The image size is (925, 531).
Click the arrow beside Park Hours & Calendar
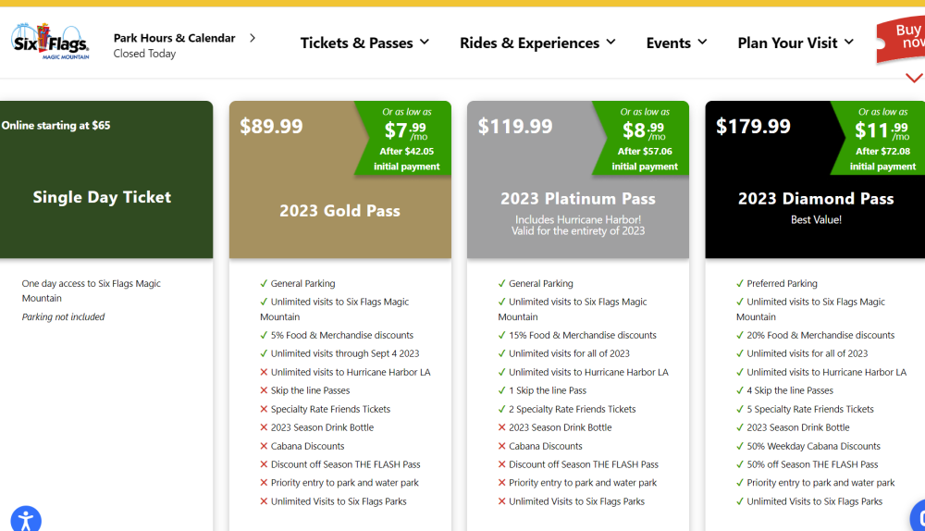coord(253,38)
